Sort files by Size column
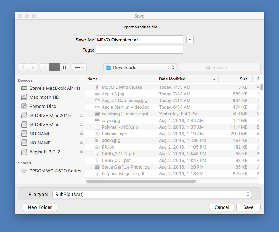The image size is (279, 232). pyautogui.click(x=236, y=79)
